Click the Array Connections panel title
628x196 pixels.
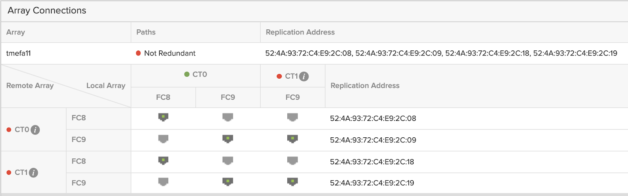[47, 11]
